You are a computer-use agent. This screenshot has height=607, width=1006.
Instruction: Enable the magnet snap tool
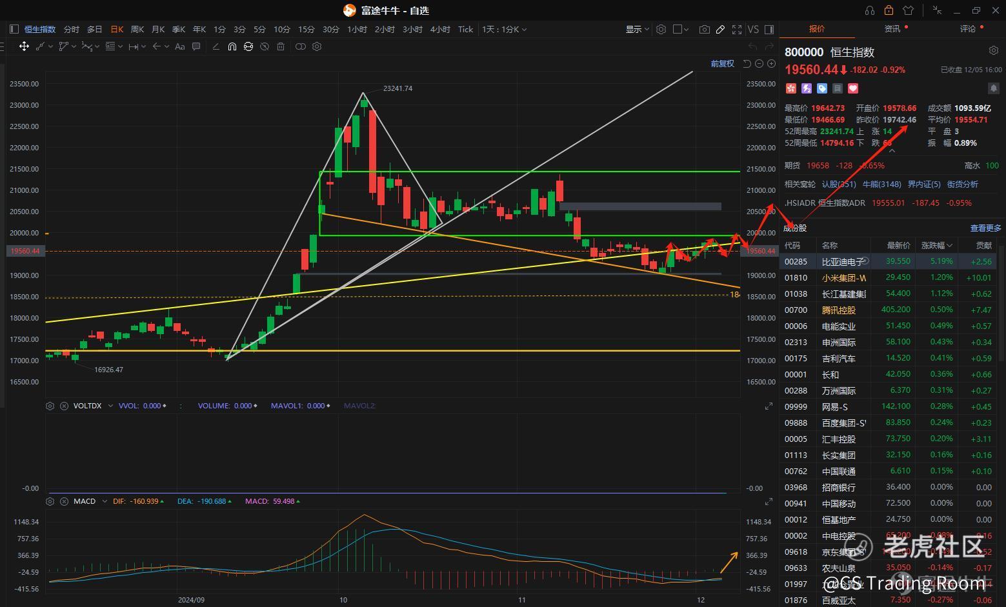pos(232,46)
